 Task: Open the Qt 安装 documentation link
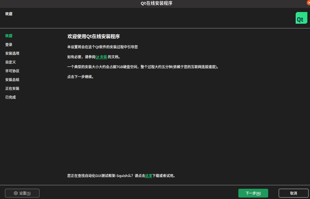tap(101, 57)
